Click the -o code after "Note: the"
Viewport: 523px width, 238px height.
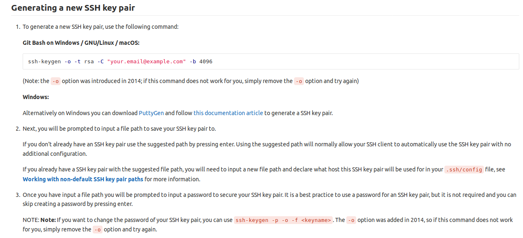click(x=55, y=81)
